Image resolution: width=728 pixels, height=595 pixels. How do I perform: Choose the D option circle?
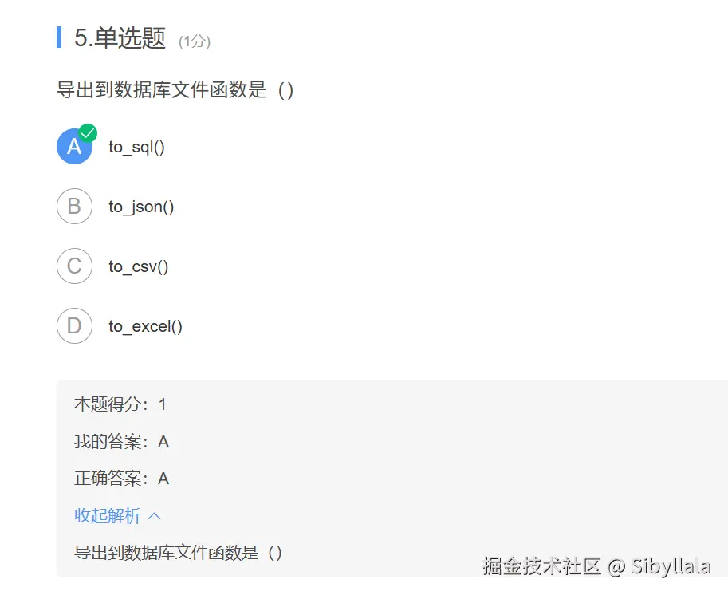tap(74, 326)
